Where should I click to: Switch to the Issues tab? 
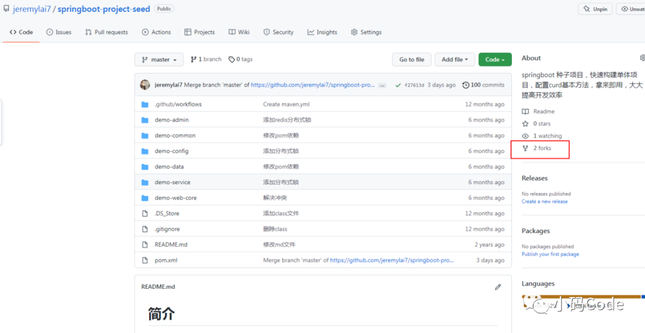click(x=59, y=32)
